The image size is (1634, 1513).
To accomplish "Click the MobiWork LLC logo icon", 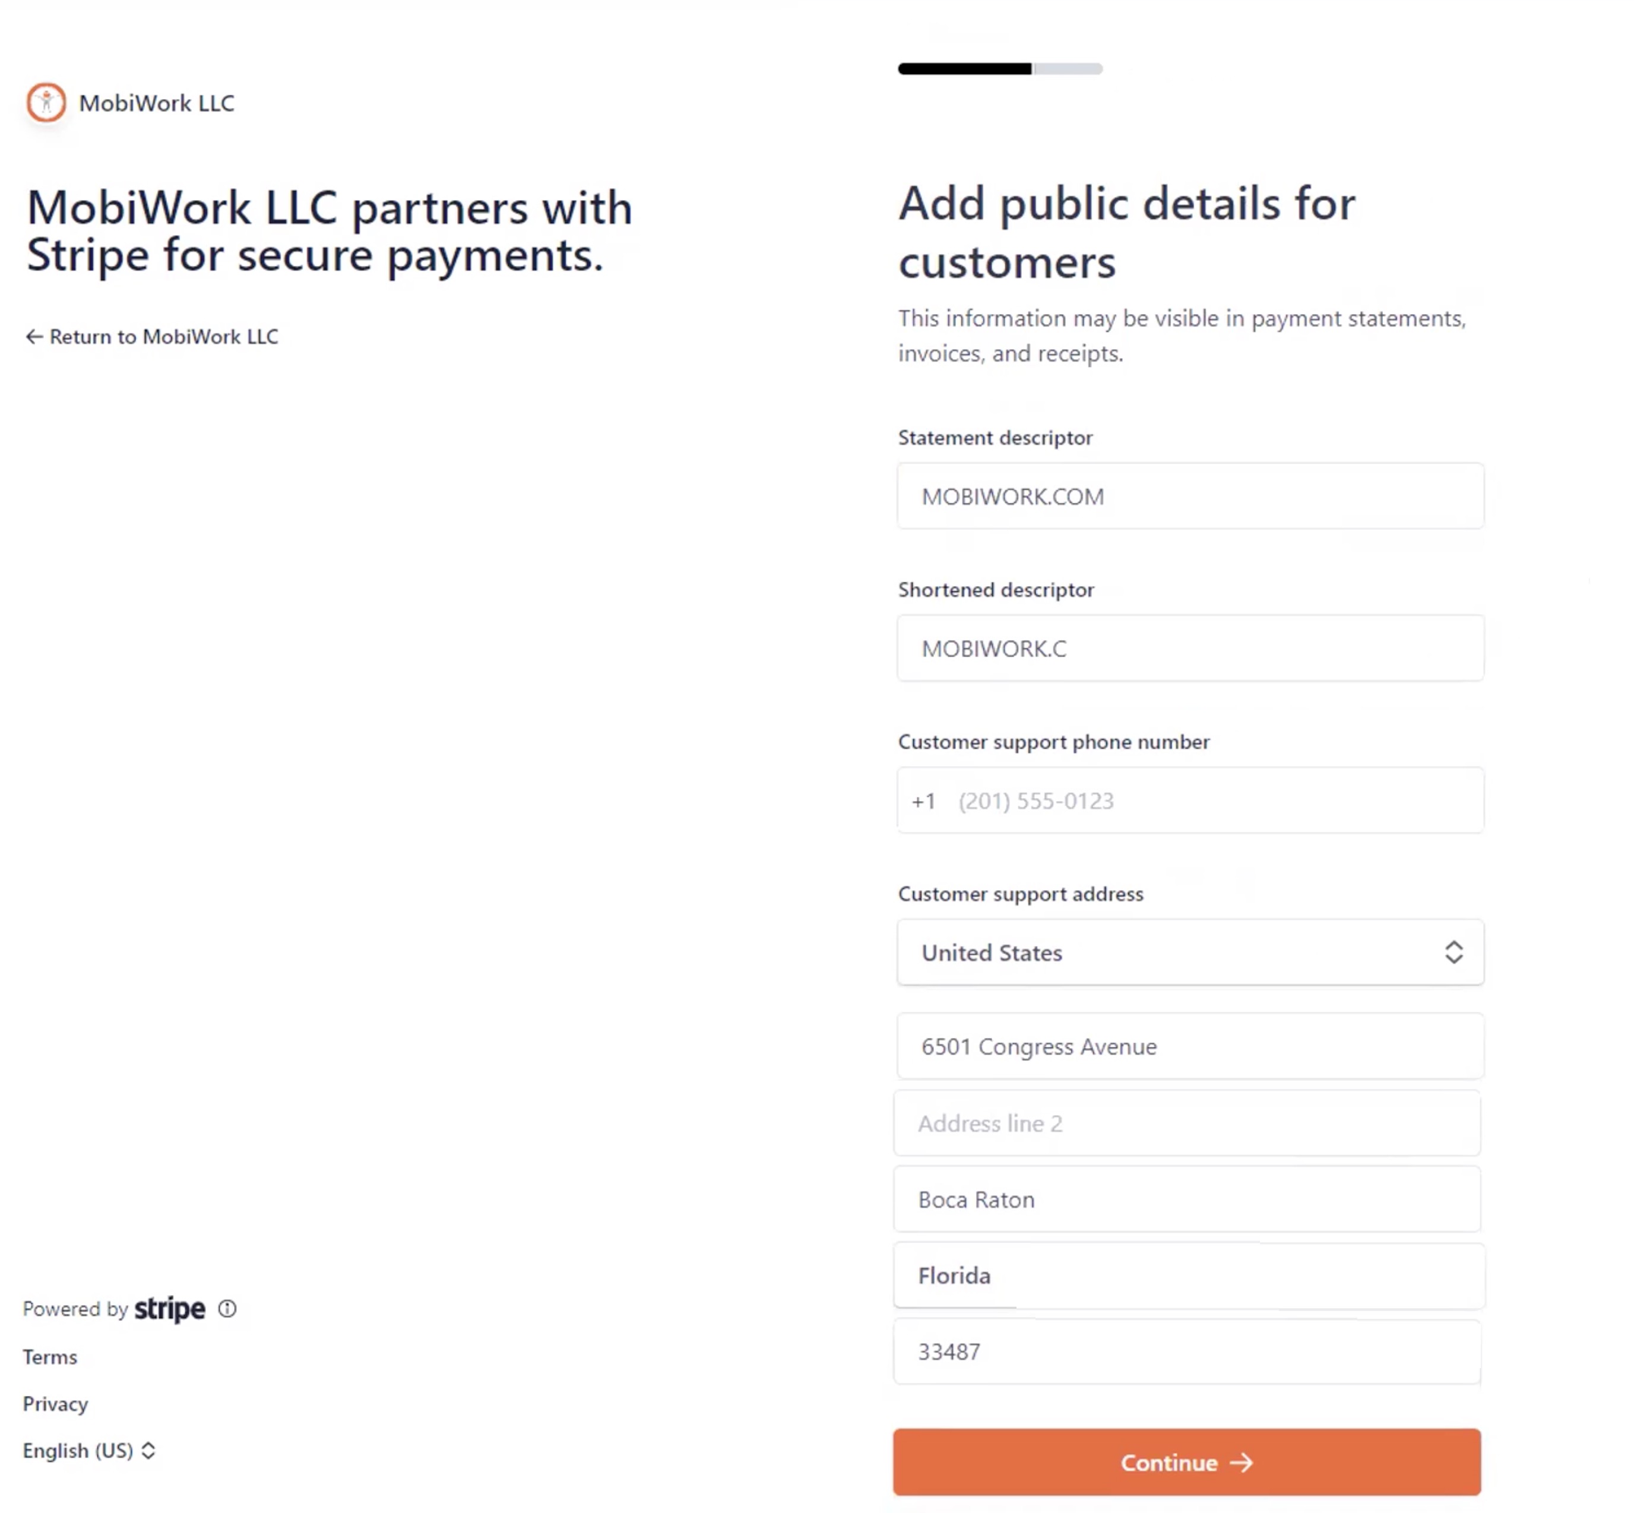I will (x=46, y=102).
